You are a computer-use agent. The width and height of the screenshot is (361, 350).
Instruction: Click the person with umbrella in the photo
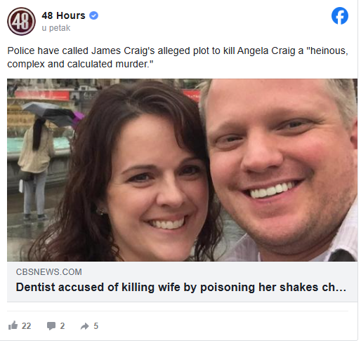pyautogui.click(x=37, y=161)
